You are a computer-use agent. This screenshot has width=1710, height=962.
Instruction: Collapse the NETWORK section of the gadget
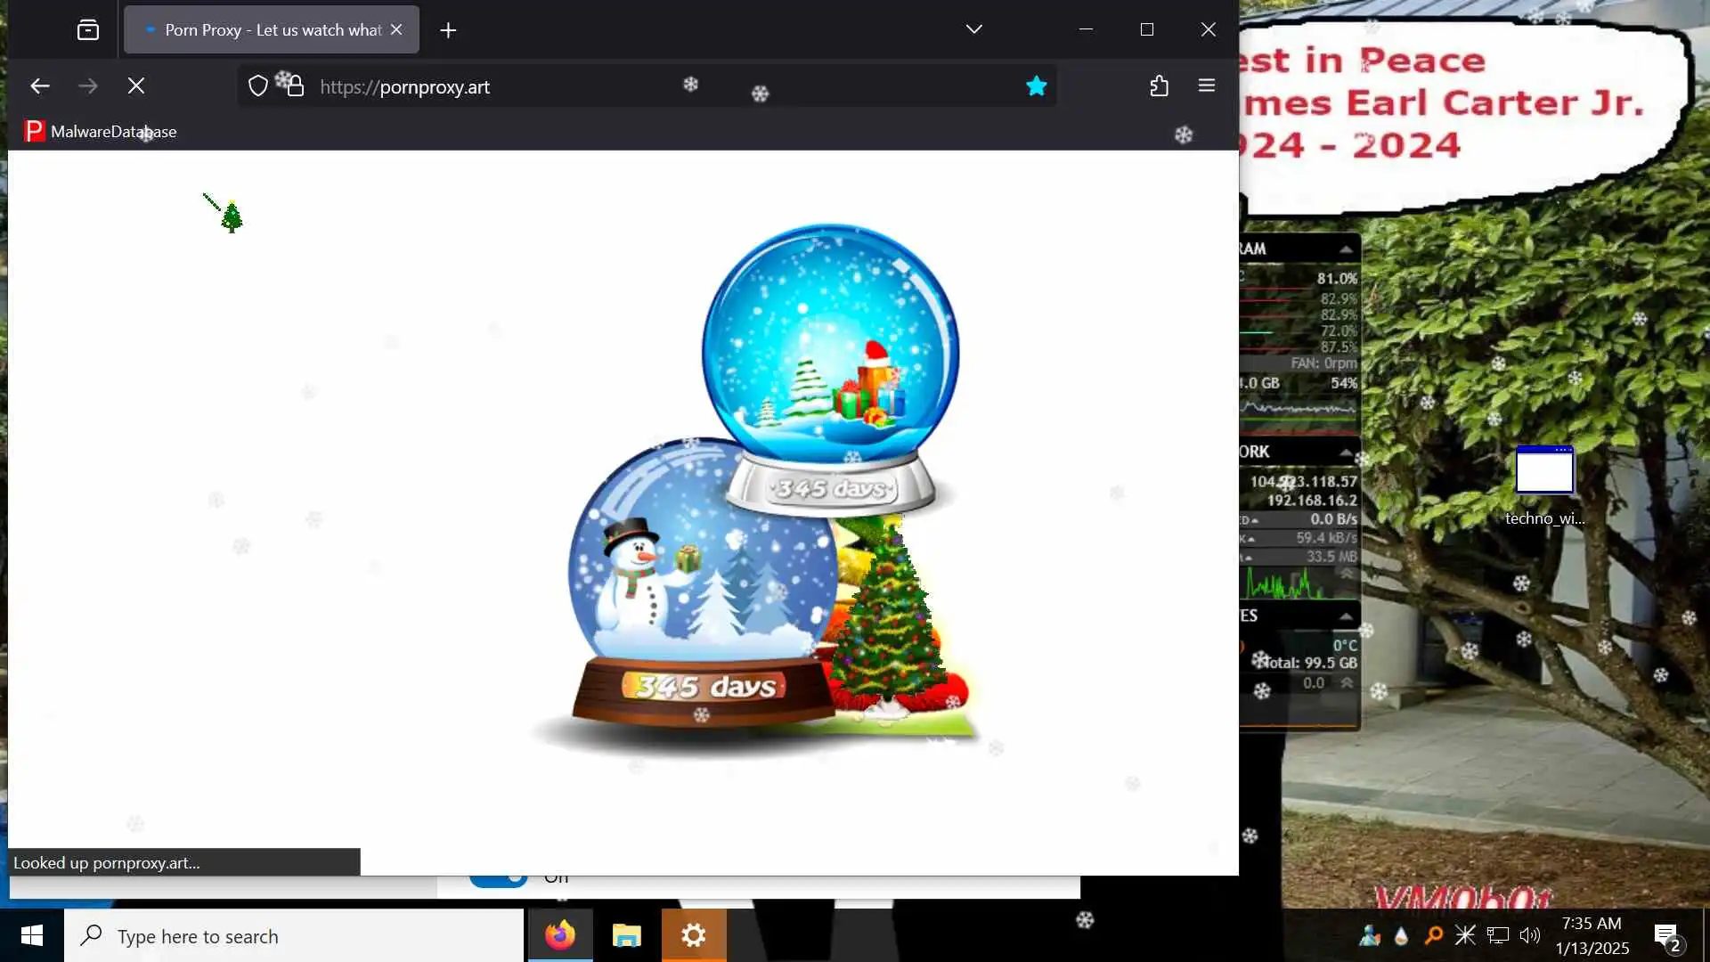(1346, 452)
